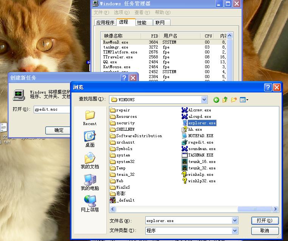Select the repair folder
This screenshot has height=241, width=288.
[x=120, y=110]
